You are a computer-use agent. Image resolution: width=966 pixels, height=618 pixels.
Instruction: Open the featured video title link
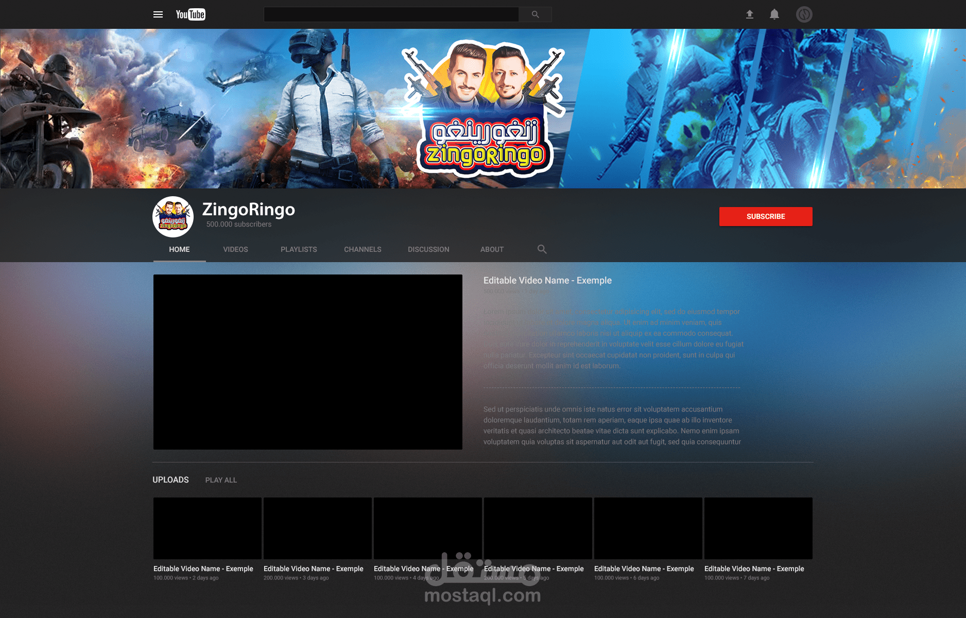click(x=547, y=281)
